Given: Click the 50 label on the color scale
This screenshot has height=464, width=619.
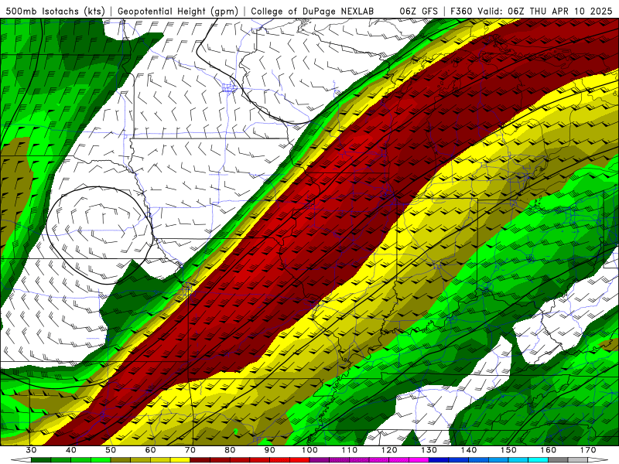Looking at the screenshot, I should coord(111,450).
